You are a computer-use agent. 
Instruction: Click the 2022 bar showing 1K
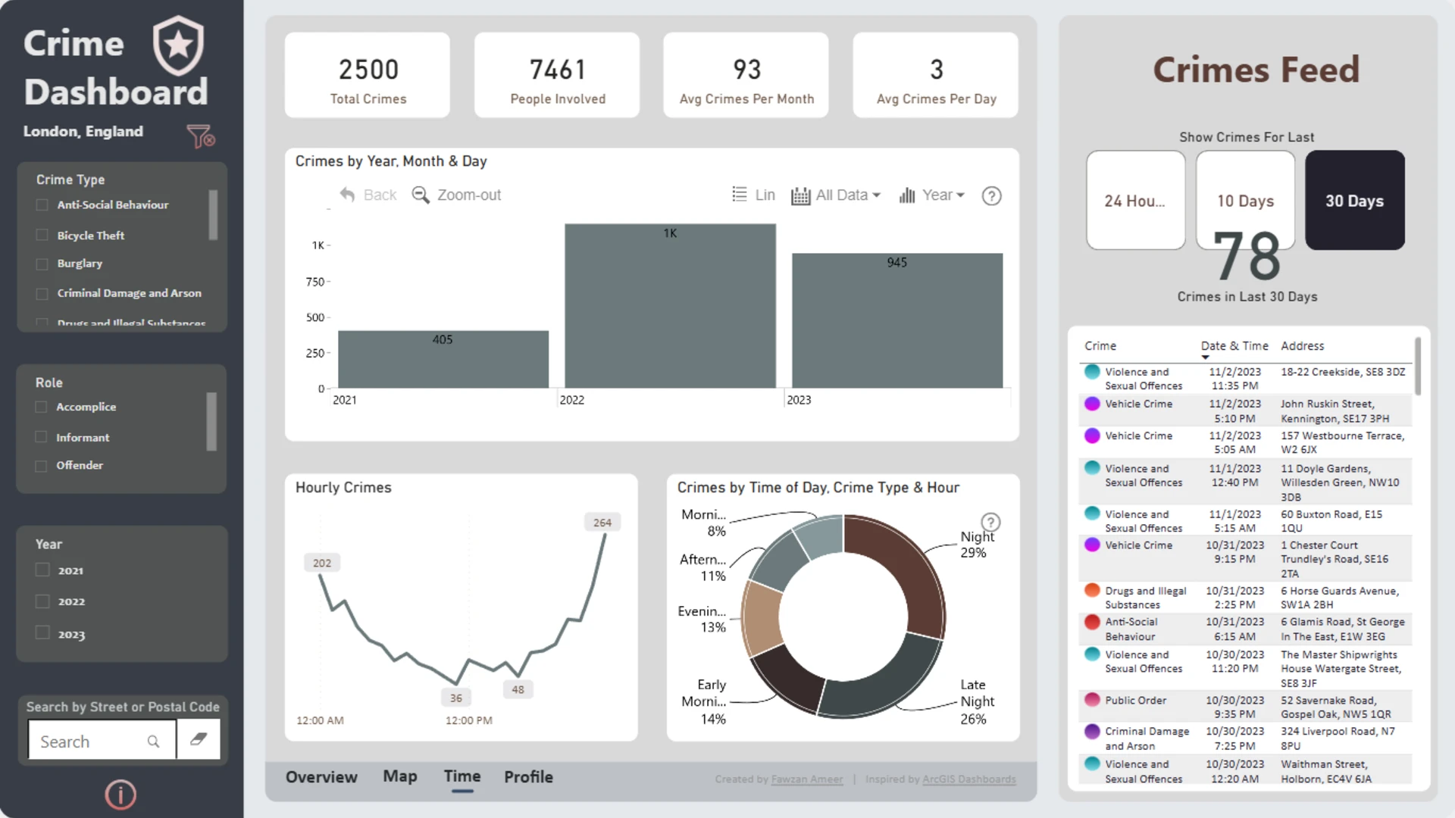[x=670, y=306]
